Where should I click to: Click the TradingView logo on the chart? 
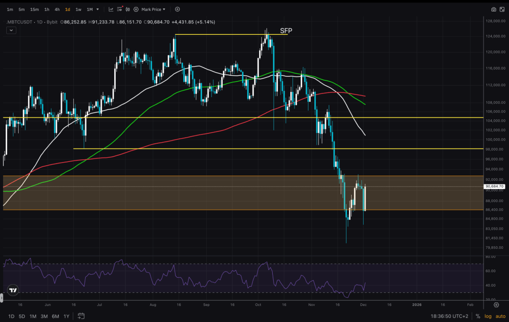[x=13, y=291]
